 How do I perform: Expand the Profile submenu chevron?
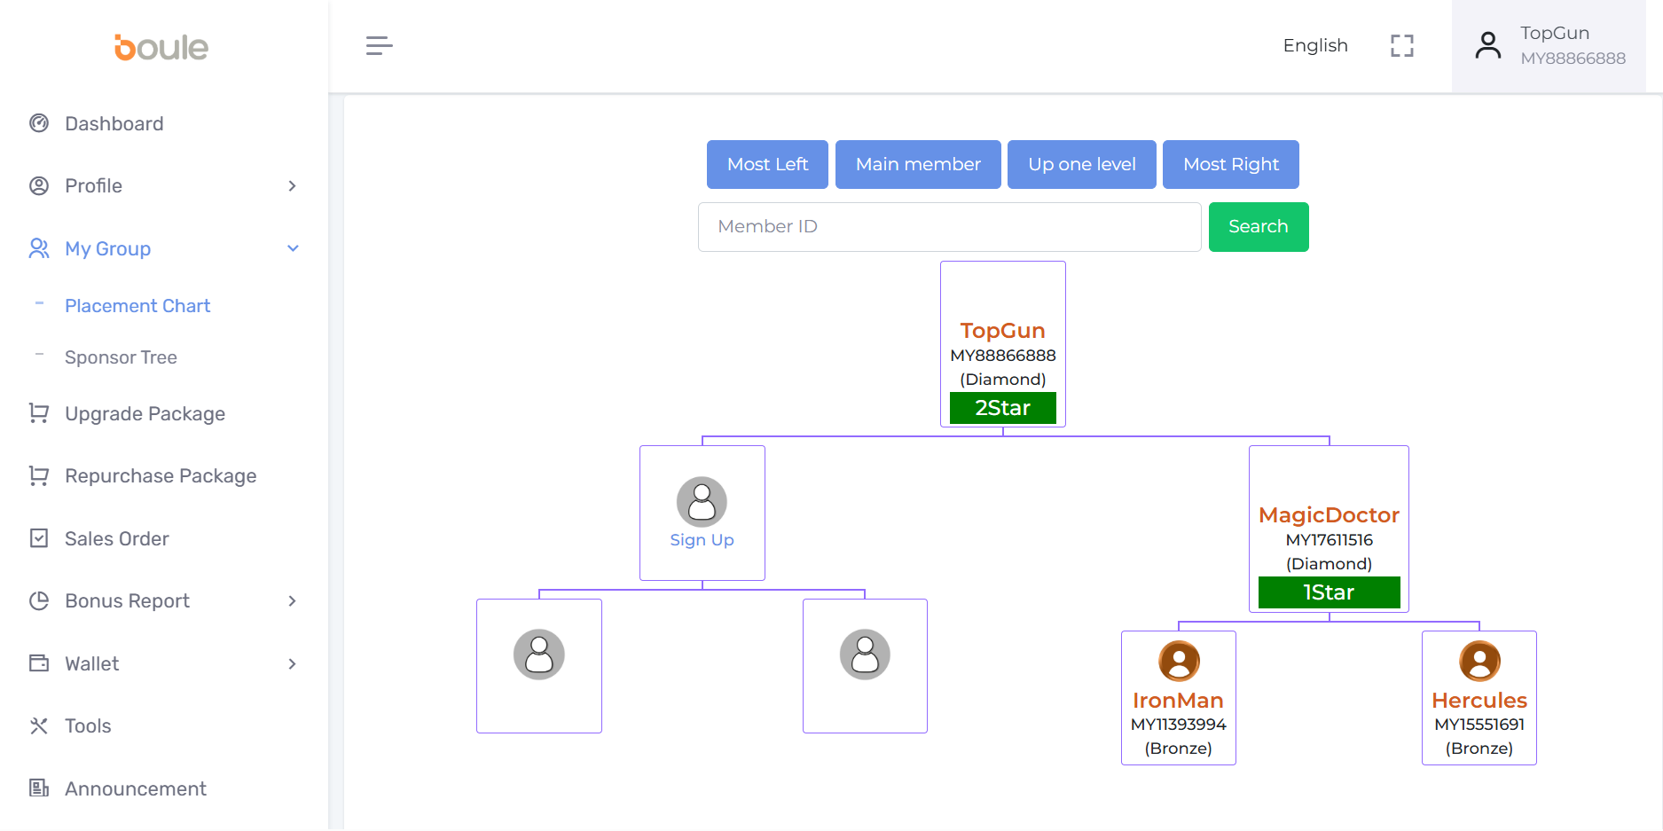tap(292, 186)
